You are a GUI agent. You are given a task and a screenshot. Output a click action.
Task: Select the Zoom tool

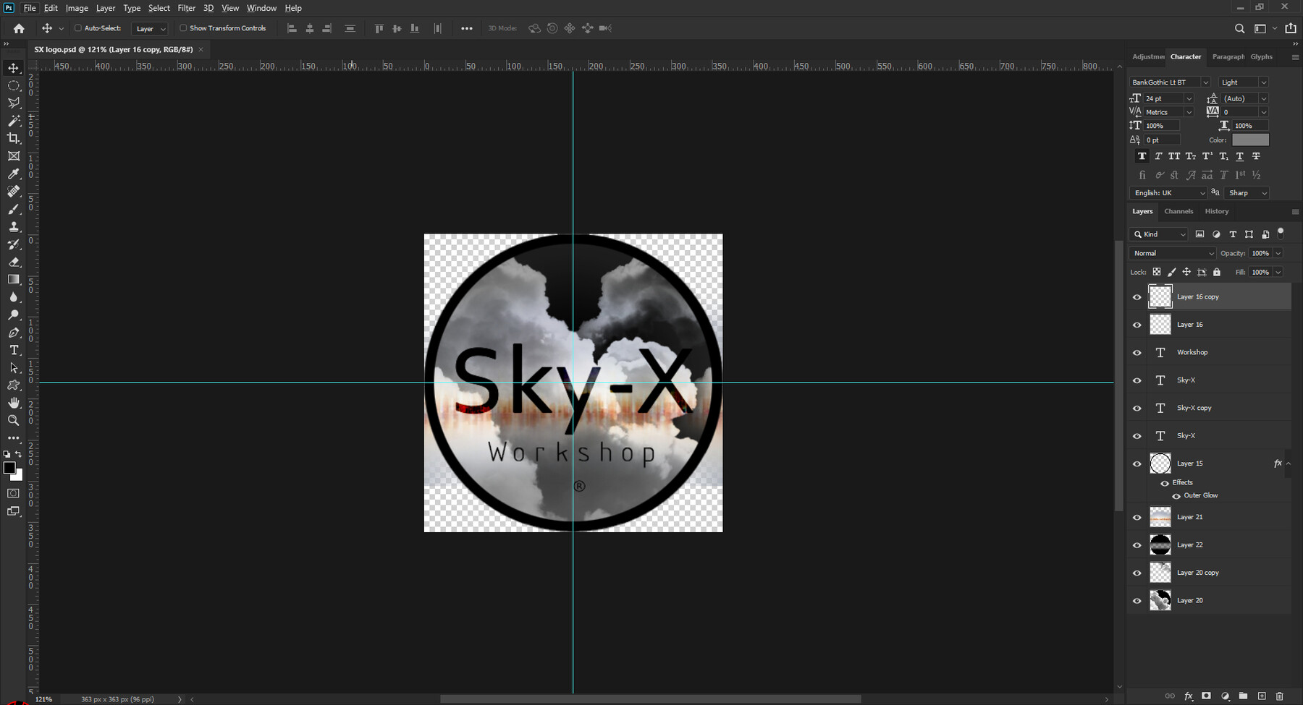pos(13,420)
